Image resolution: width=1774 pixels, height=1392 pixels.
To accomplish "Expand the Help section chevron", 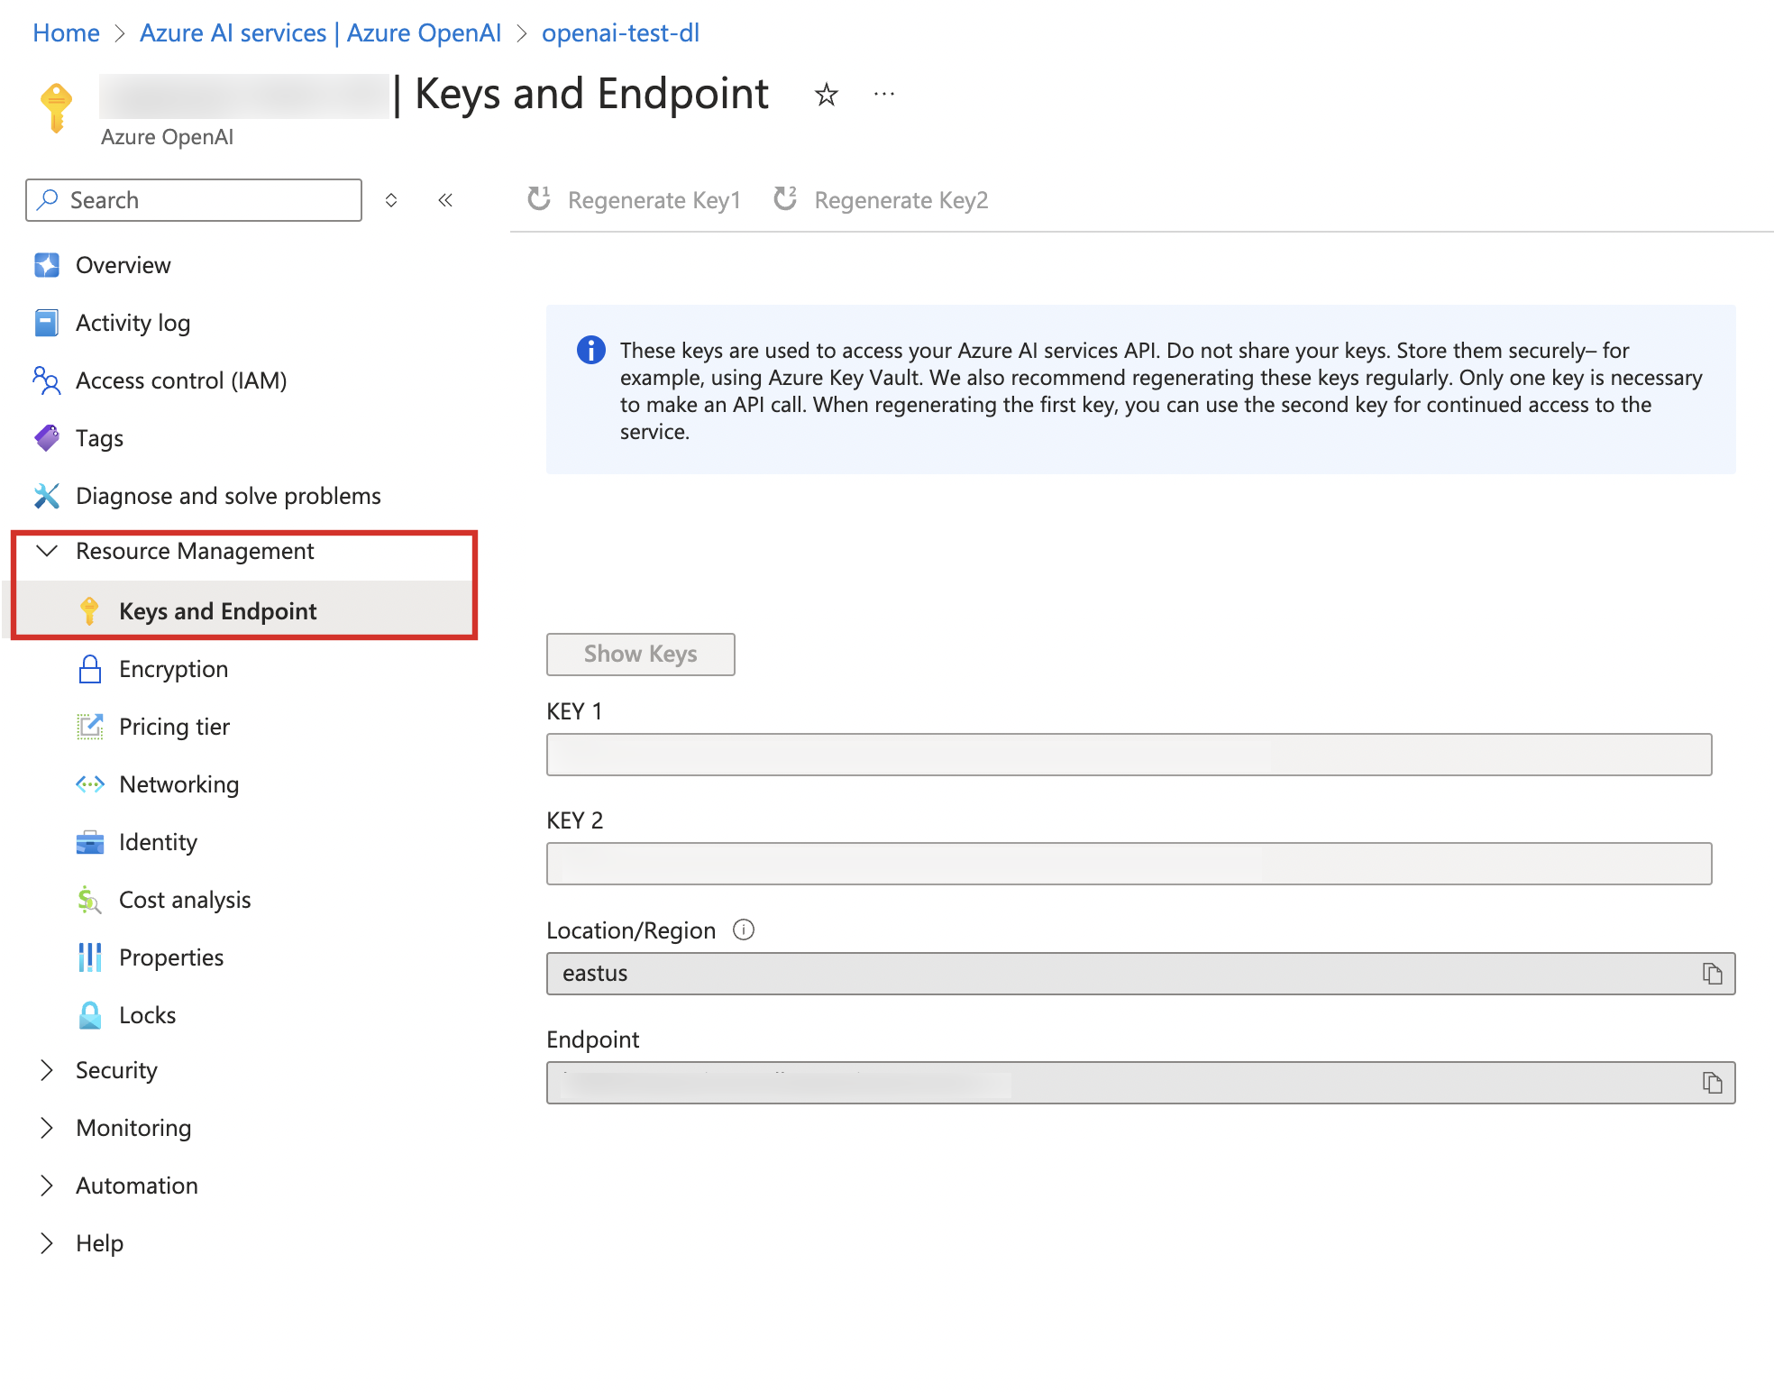I will [x=47, y=1243].
